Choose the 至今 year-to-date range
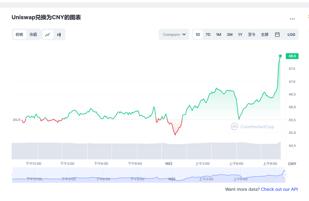This screenshot has height=201, width=309. tap(252, 35)
